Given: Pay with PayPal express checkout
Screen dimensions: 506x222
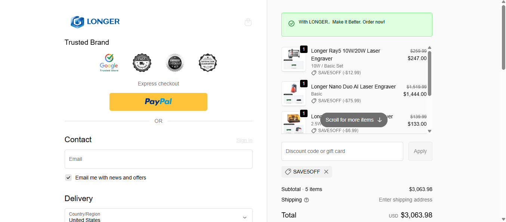Looking at the screenshot, I should tap(158, 102).
